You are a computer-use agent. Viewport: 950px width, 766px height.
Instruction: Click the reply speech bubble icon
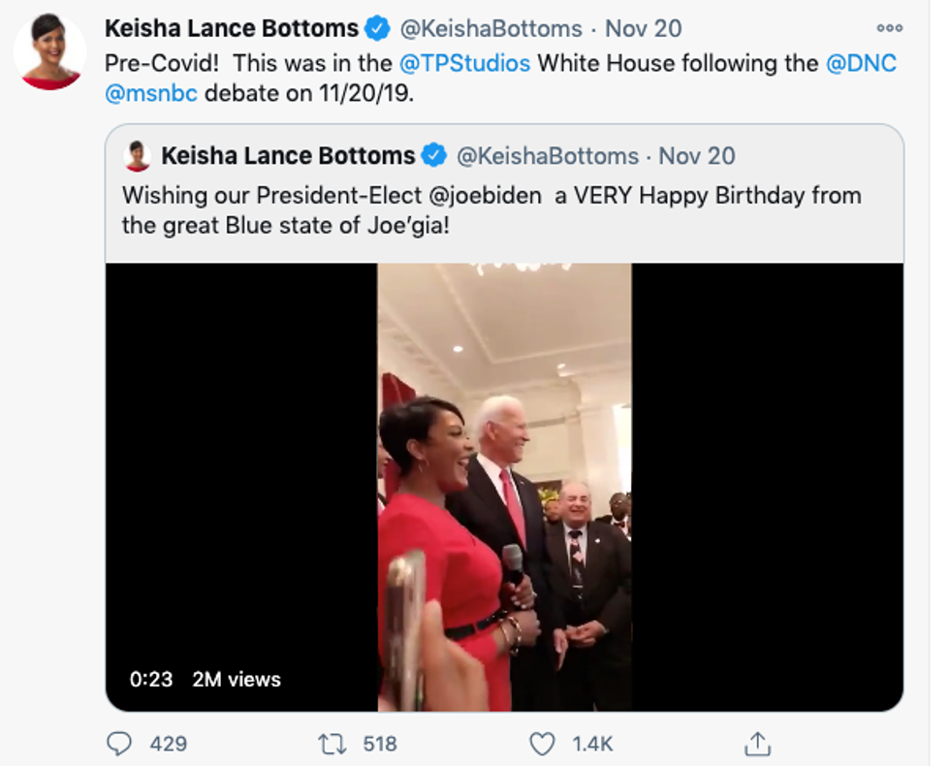click(119, 744)
